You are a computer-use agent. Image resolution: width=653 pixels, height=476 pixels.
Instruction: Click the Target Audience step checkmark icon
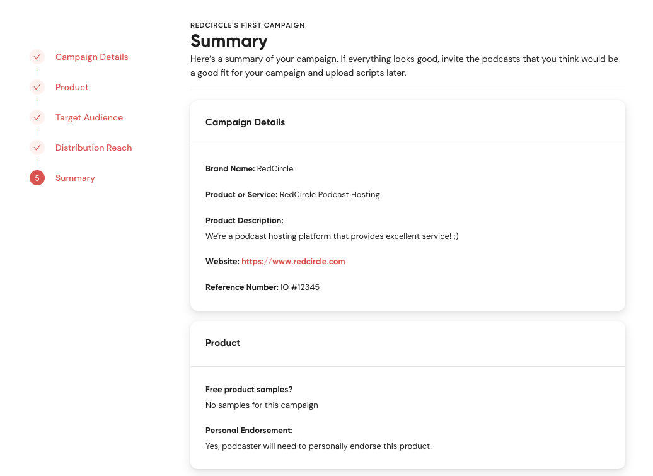tap(37, 117)
